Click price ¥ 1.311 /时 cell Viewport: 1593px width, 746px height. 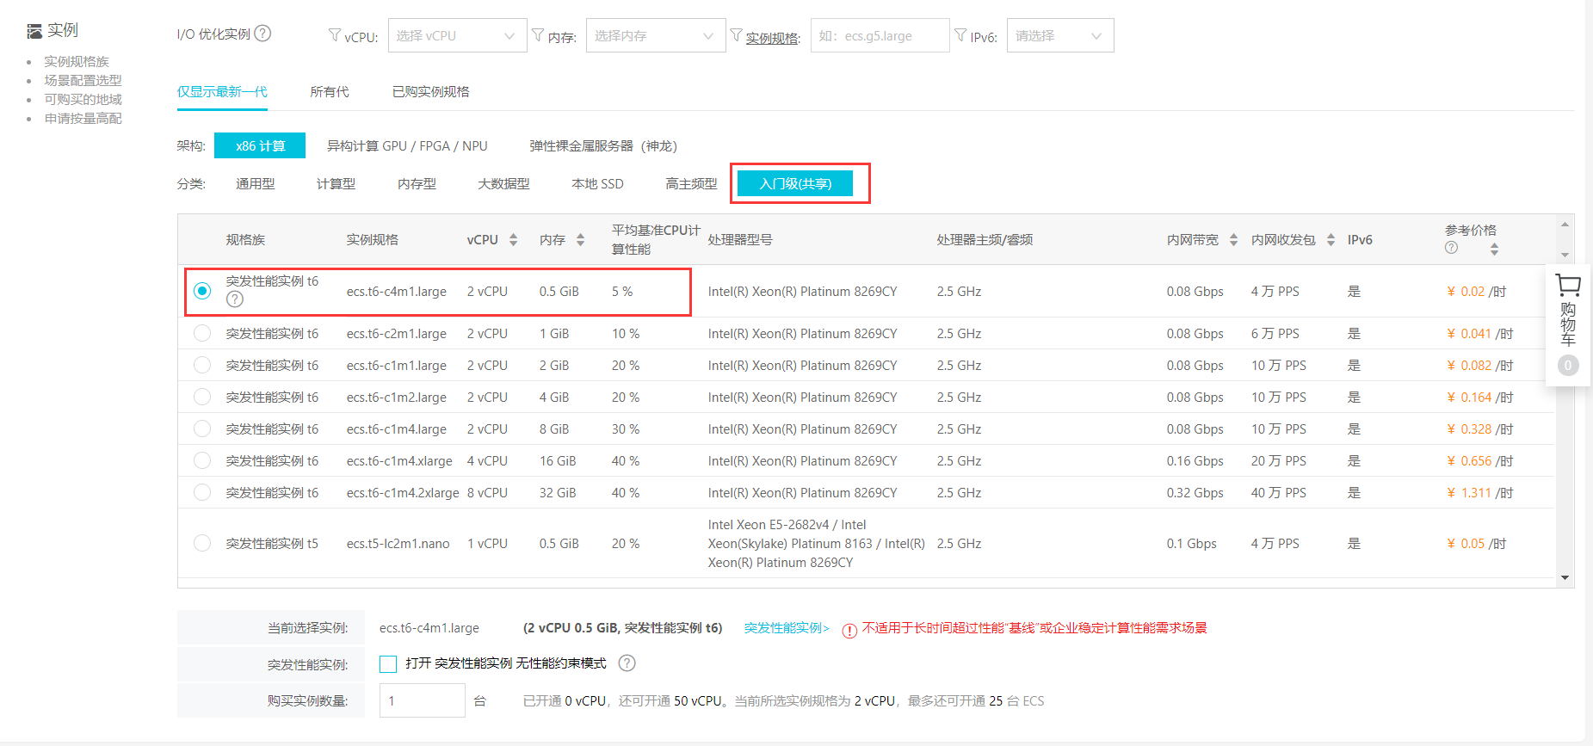coord(1480,493)
